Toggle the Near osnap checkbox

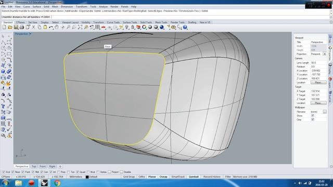pyautogui.click(x=12, y=172)
